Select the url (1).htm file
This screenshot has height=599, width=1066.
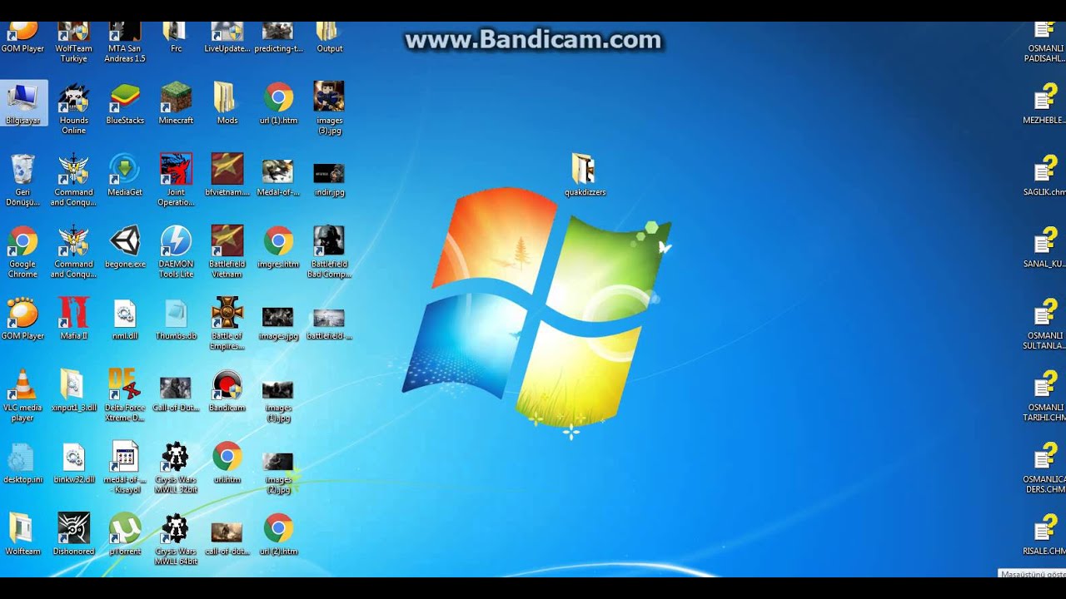click(x=278, y=103)
